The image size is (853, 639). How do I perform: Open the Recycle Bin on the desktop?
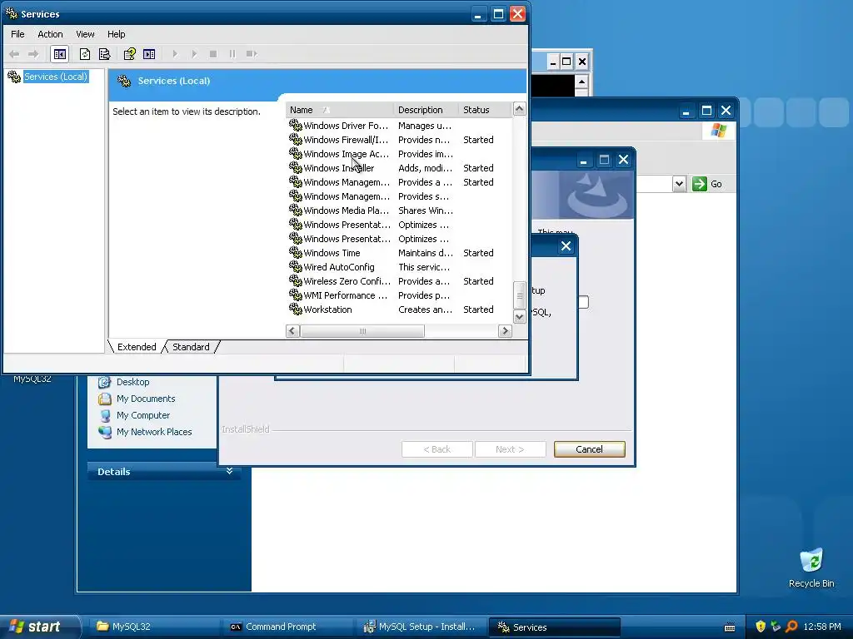[x=811, y=567]
